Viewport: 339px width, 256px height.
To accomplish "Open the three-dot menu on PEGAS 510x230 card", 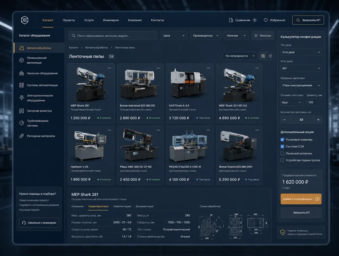I will coord(208,130).
